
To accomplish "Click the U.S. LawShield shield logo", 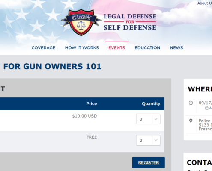I will click(x=81, y=22).
